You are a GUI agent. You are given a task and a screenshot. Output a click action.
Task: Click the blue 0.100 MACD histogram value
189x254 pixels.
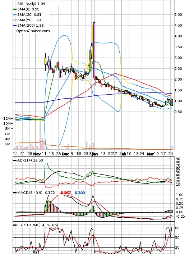80,193
